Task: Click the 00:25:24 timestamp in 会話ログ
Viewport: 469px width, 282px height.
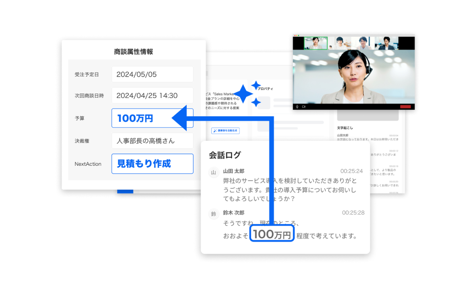Action: click(351, 171)
